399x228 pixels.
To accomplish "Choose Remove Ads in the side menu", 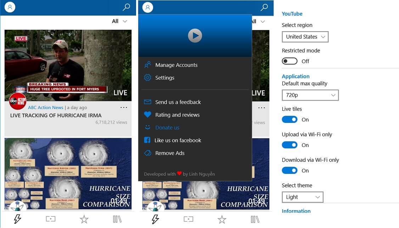I will (195, 153).
